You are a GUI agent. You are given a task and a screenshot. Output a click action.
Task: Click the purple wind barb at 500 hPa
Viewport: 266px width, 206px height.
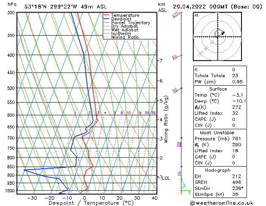click(x=177, y=90)
